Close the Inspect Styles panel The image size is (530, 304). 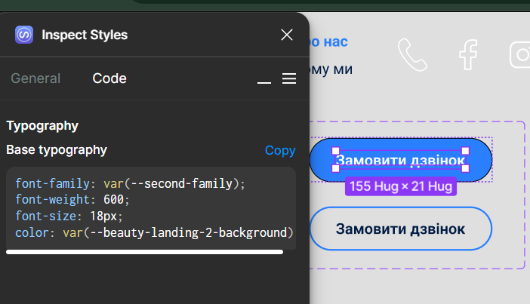(287, 35)
